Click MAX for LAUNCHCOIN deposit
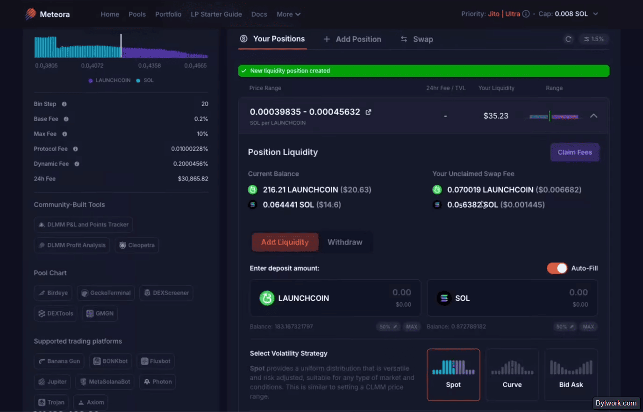 (x=412, y=326)
